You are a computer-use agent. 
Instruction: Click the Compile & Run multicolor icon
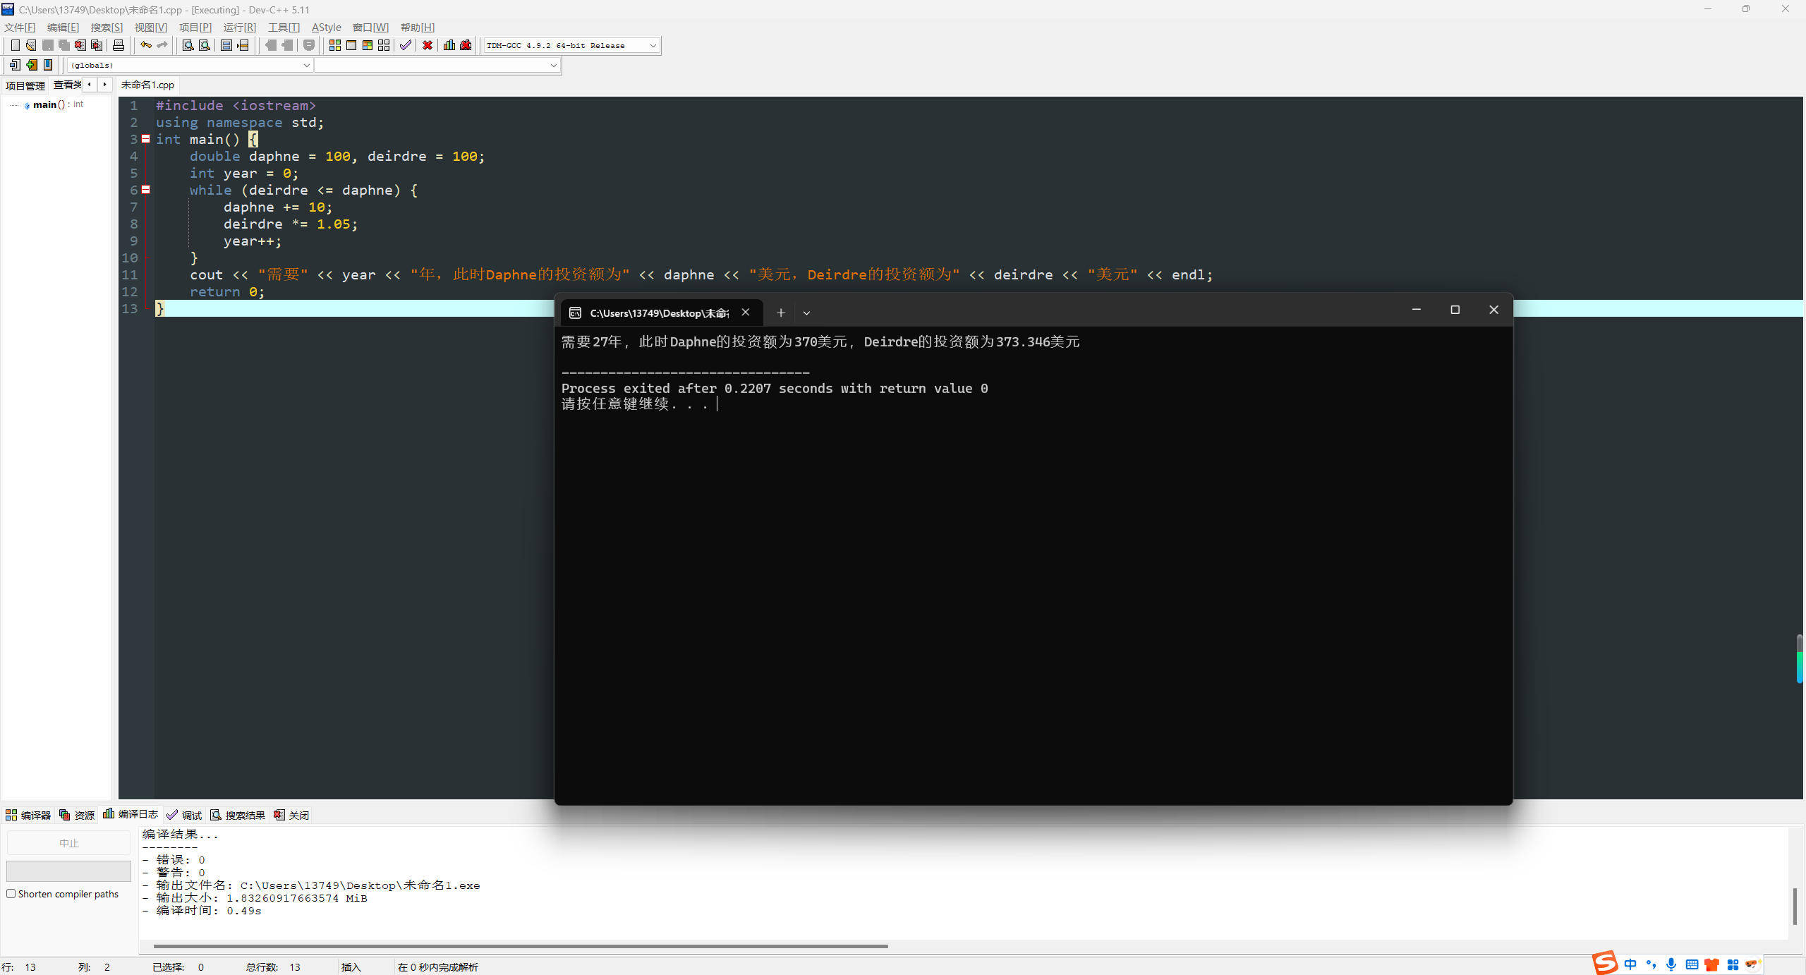pyautogui.click(x=368, y=45)
